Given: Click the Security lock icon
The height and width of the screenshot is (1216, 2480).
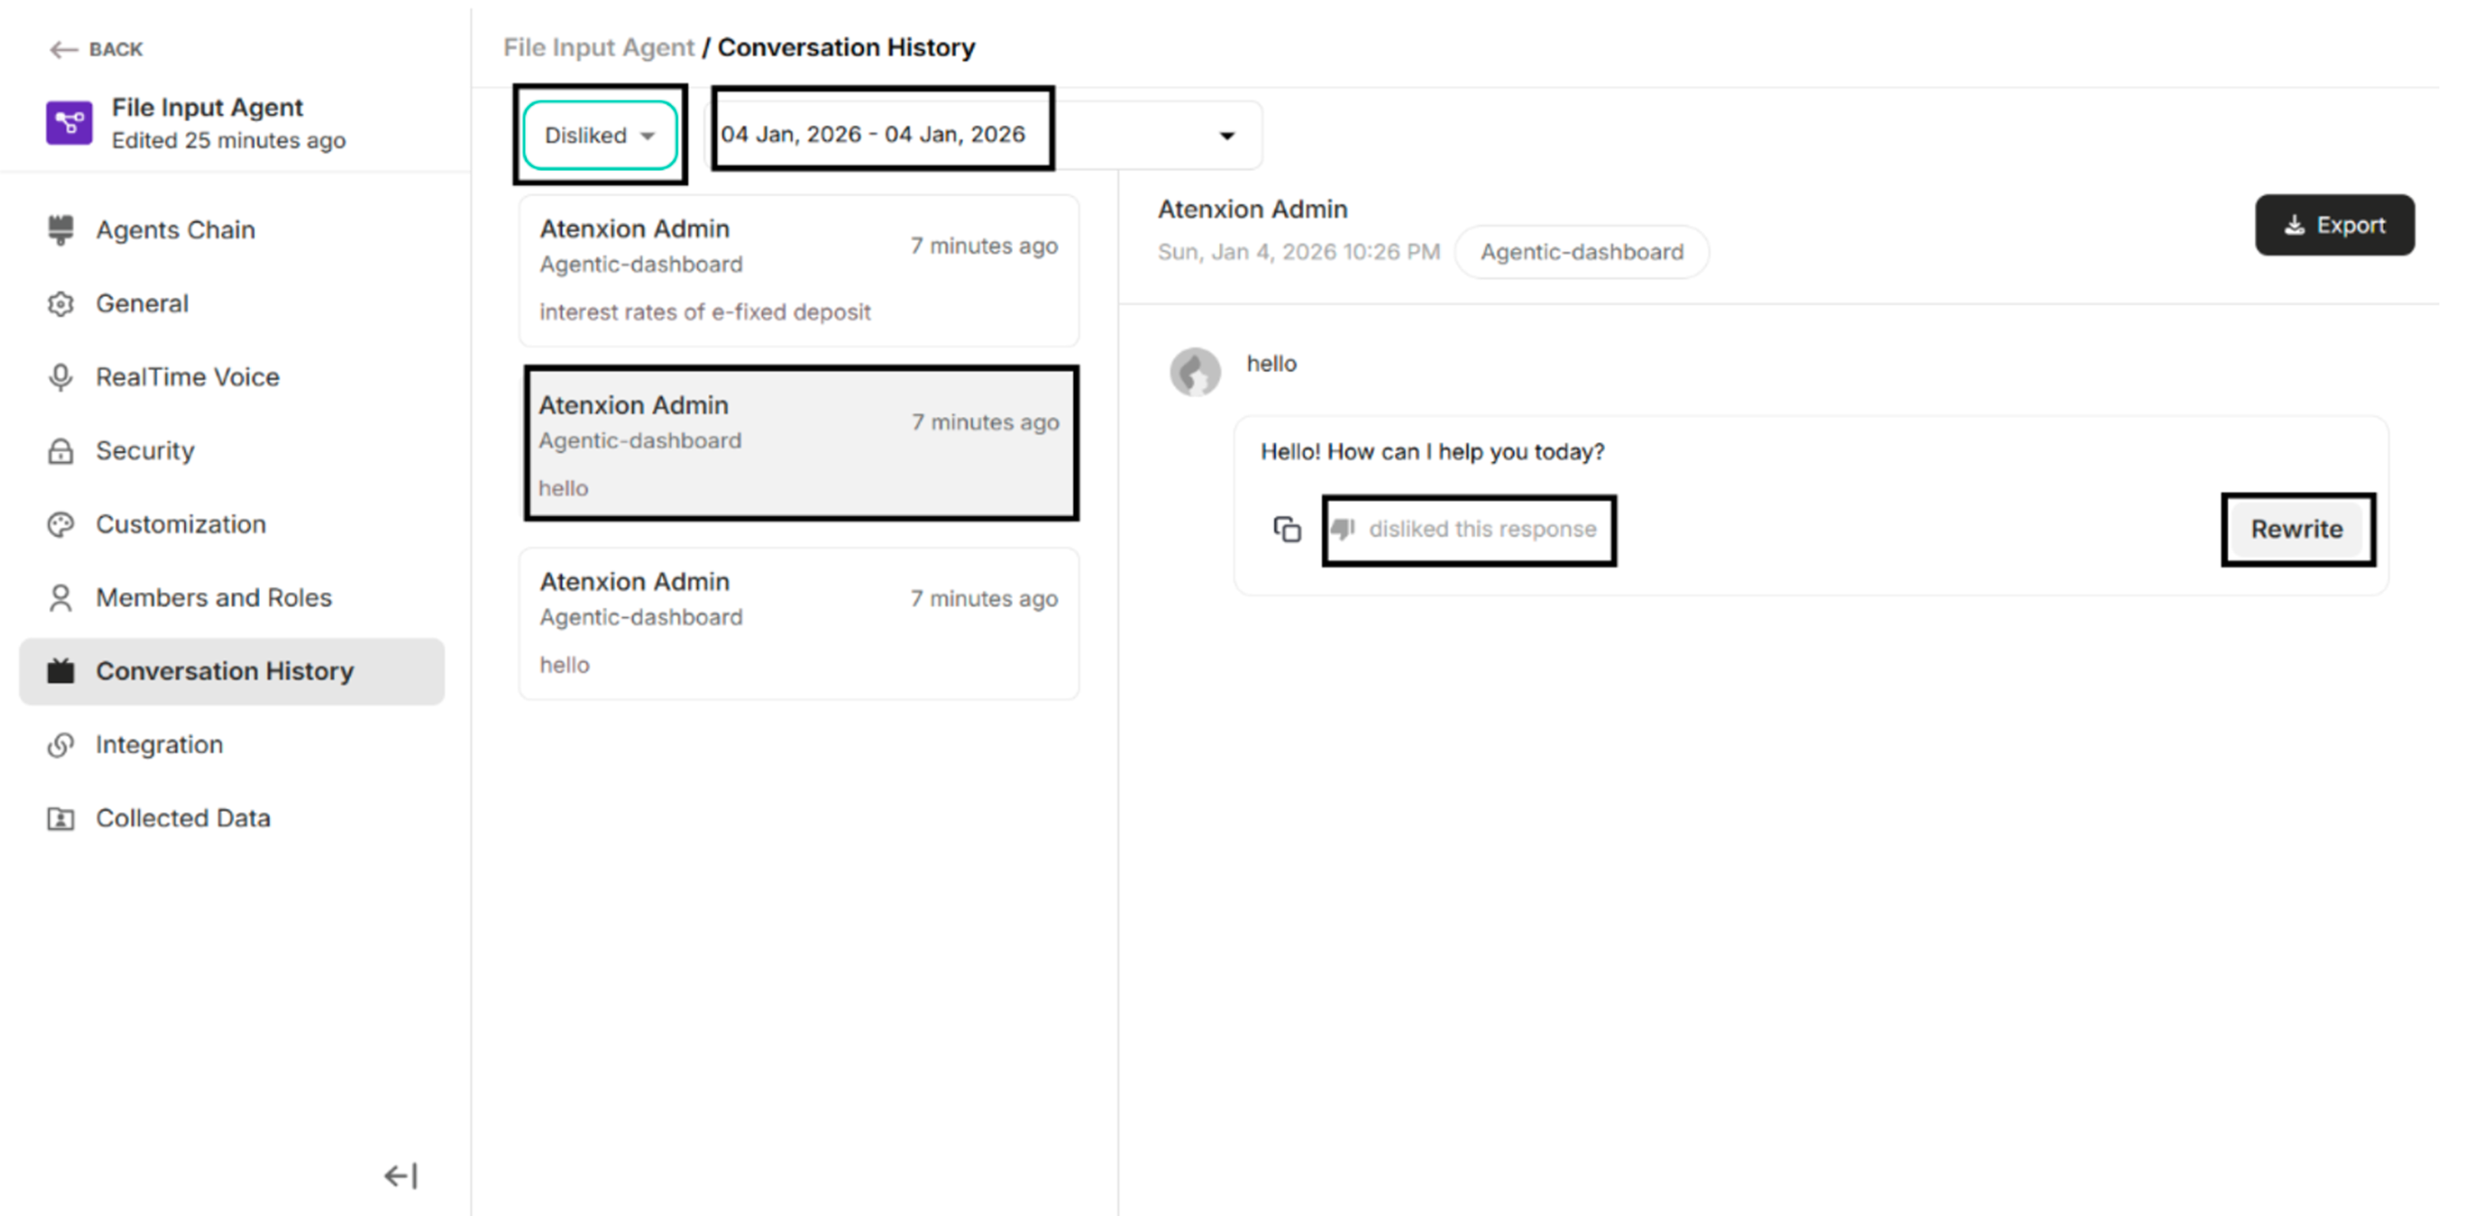Looking at the screenshot, I should point(60,450).
